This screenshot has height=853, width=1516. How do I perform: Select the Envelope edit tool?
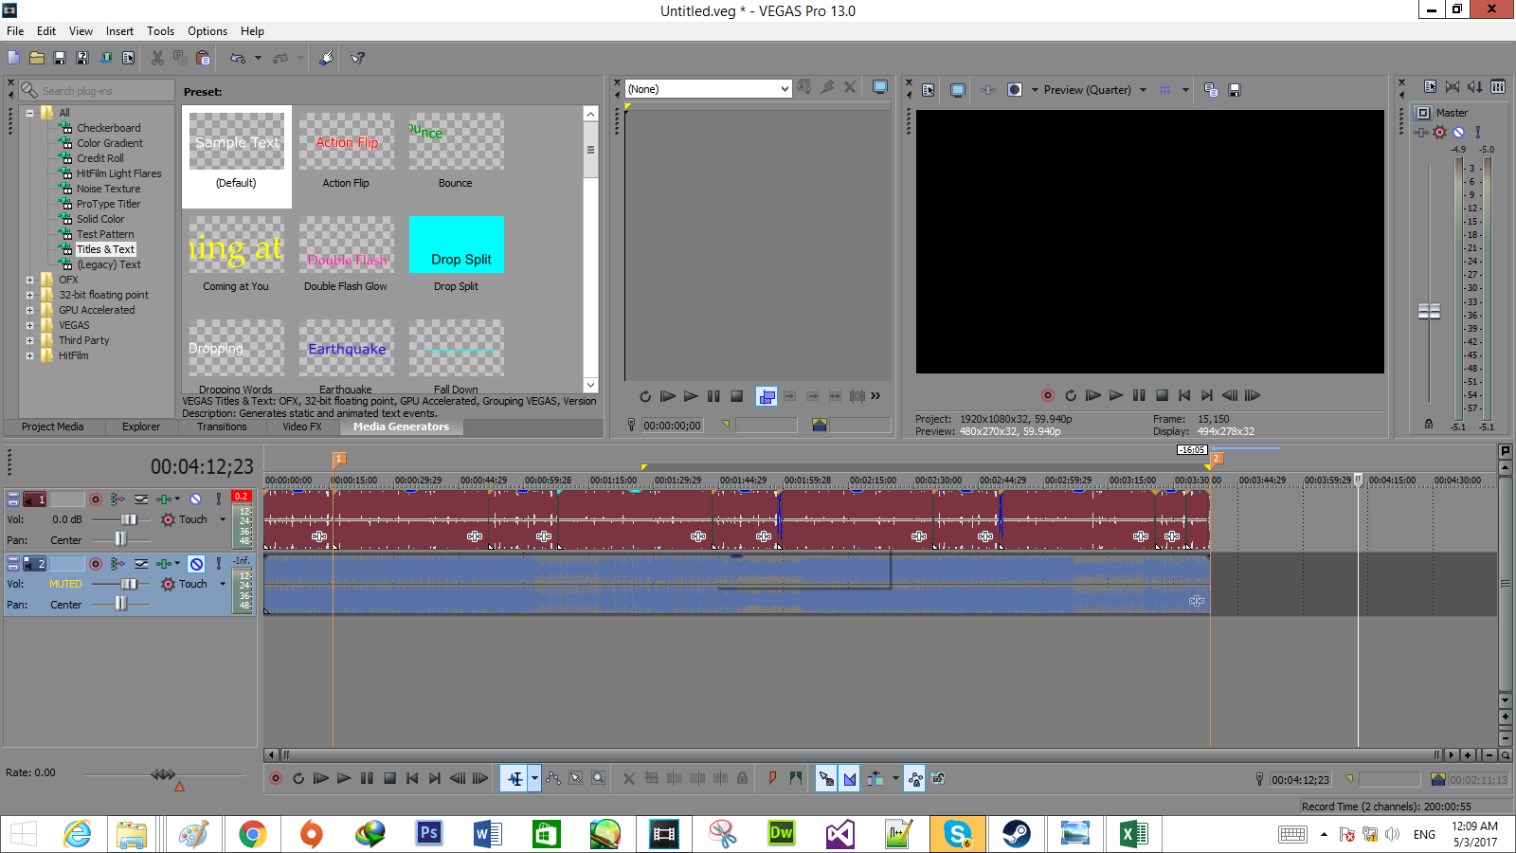(x=553, y=779)
